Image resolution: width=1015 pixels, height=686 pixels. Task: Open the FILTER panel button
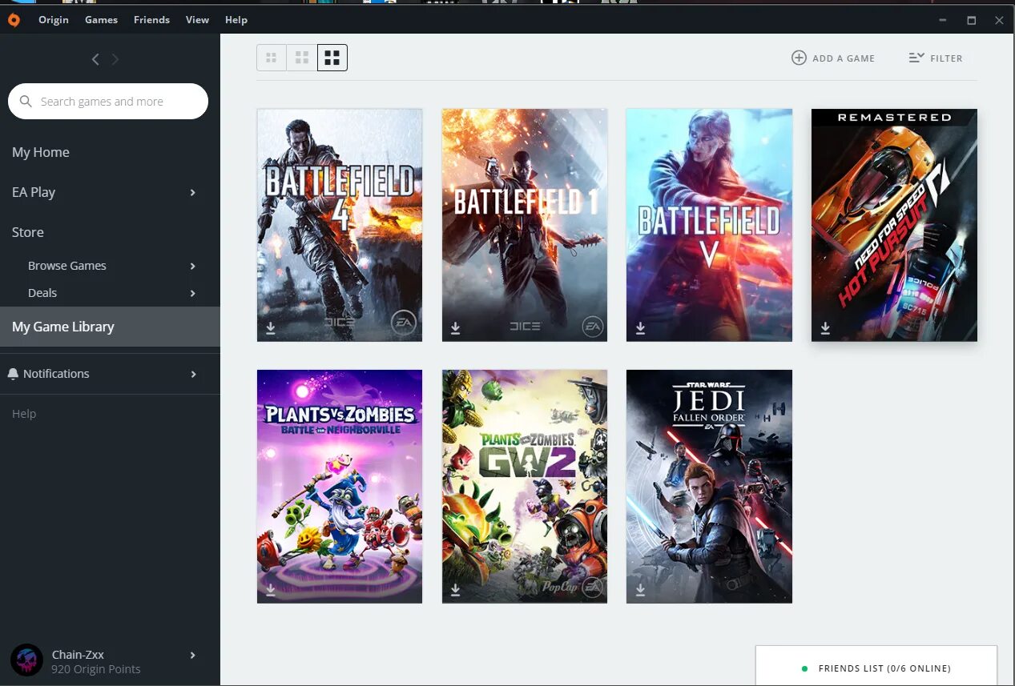pyautogui.click(x=936, y=58)
